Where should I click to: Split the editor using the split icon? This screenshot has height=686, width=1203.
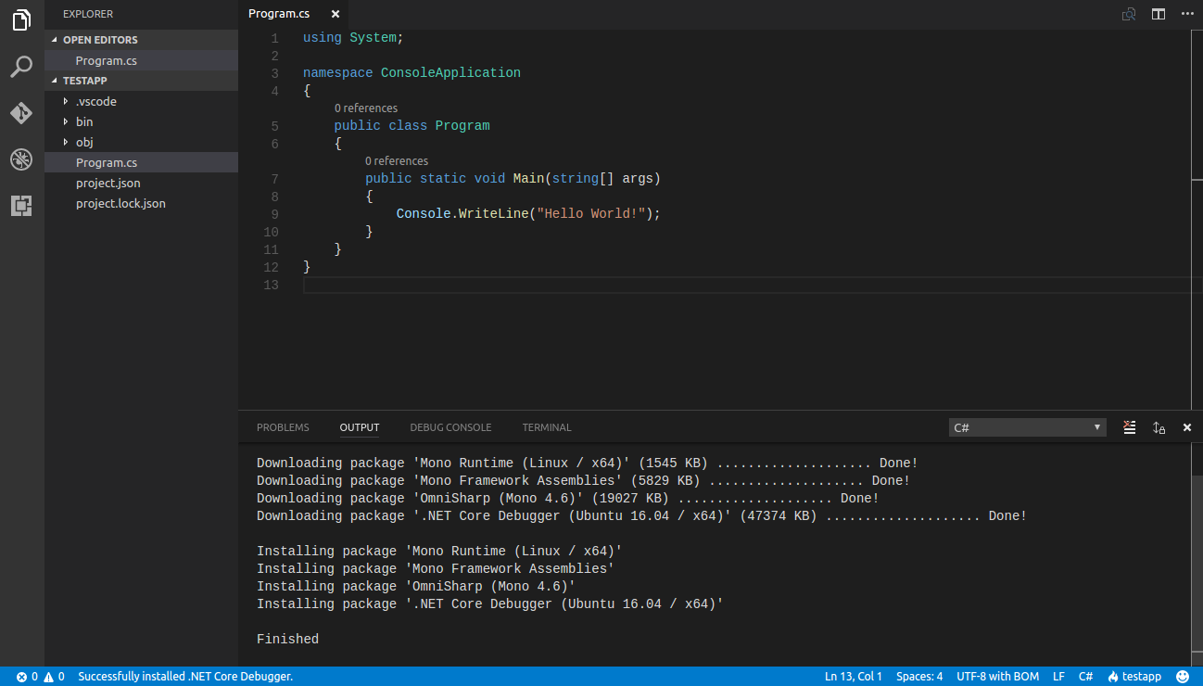1158,14
